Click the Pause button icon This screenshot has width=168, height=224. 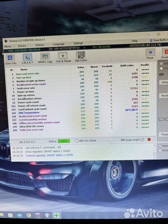150,52
